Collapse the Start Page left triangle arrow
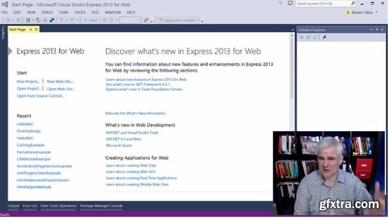The height and width of the screenshot is (218, 389). pos(10,51)
